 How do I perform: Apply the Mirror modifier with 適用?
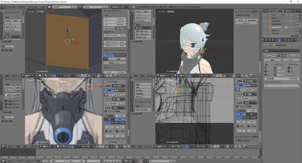click(x=273, y=60)
